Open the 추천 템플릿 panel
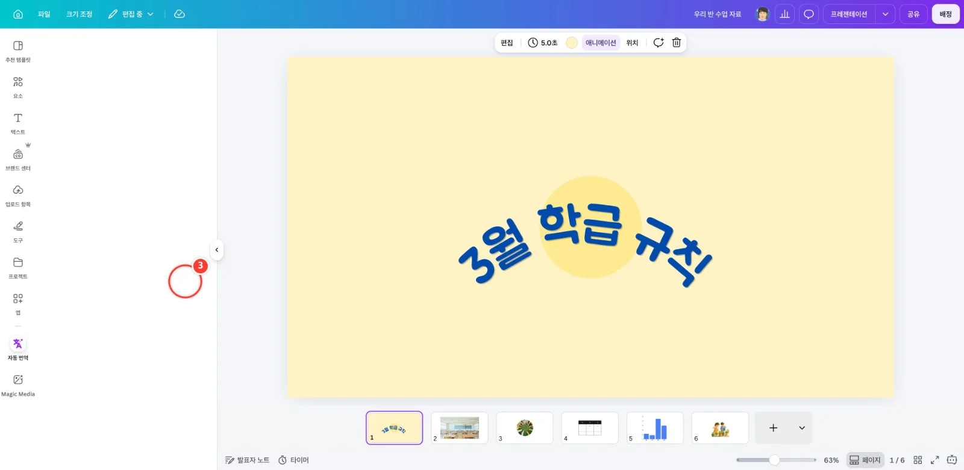964x470 pixels. point(18,51)
